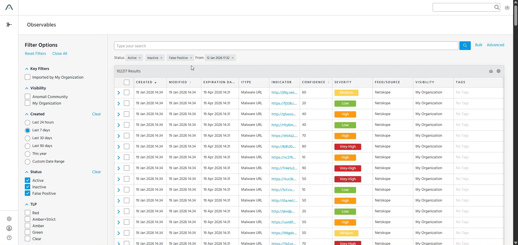Expand the first row with indicator http://jf6y.net
Screen dimensions: 518x245
coord(119,93)
